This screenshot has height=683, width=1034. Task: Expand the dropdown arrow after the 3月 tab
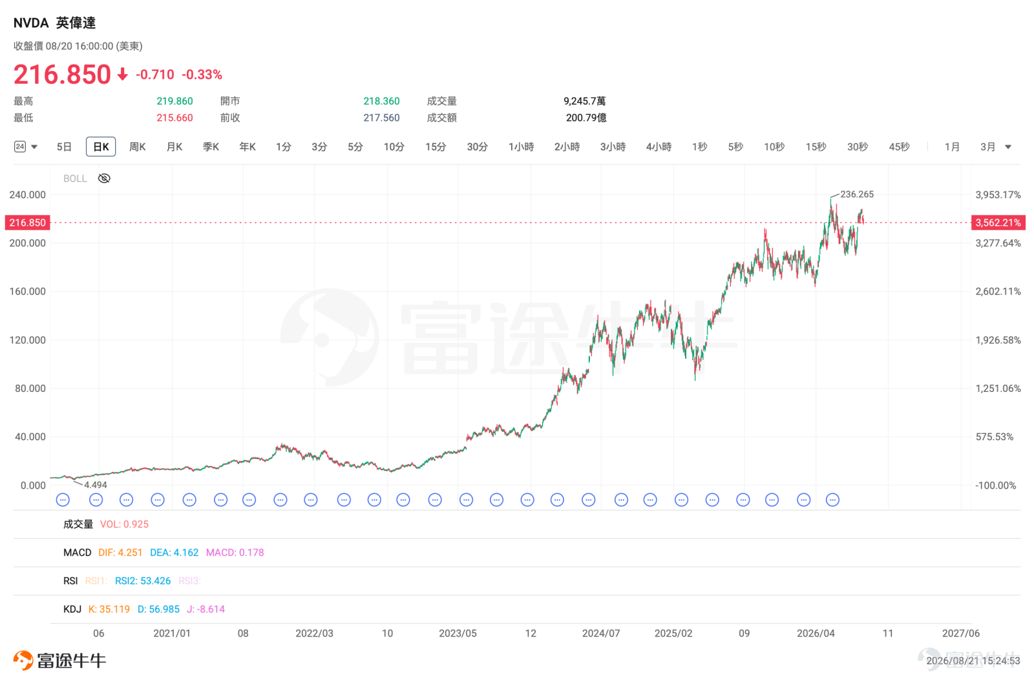[x=1008, y=147]
